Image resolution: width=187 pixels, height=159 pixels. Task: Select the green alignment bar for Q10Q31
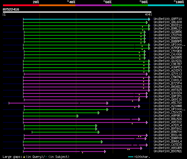pos(86,61)
